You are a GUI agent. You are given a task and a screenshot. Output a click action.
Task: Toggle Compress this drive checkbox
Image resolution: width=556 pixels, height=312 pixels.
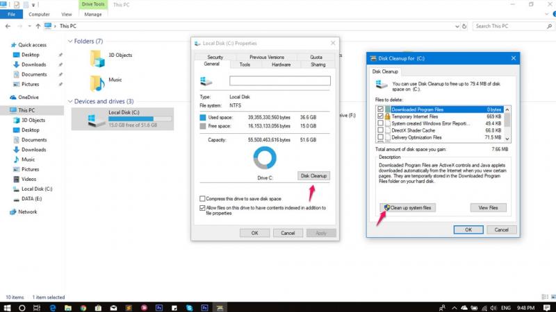coord(202,198)
